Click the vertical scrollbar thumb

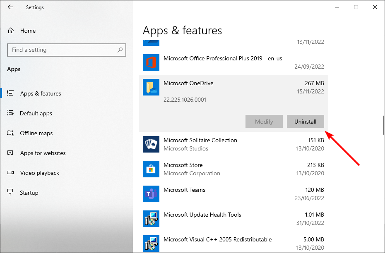coord(383,125)
